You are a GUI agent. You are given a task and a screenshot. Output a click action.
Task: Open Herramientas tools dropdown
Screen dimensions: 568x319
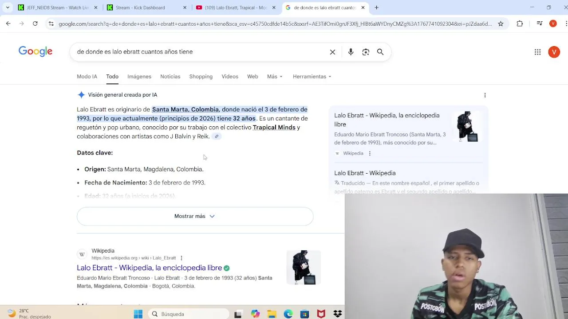[312, 77]
